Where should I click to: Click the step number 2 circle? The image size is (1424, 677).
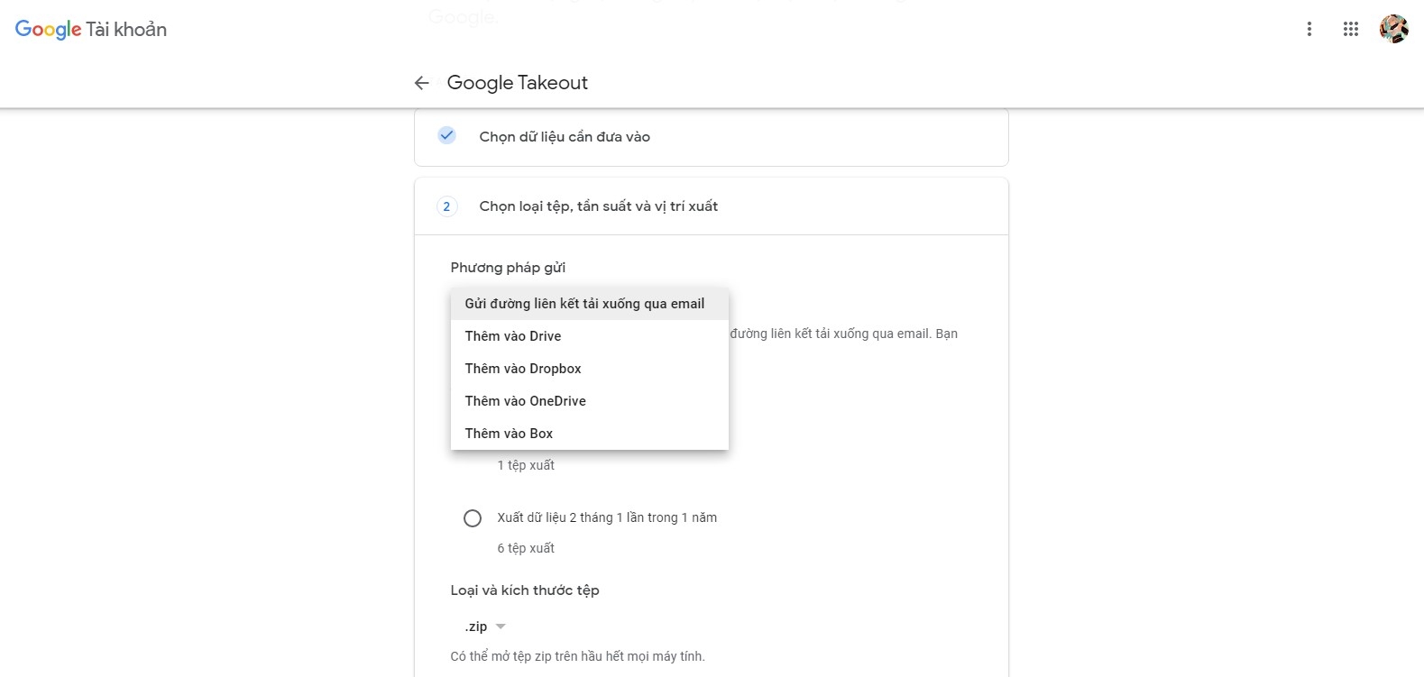pyautogui.click(x=446, y=206)
